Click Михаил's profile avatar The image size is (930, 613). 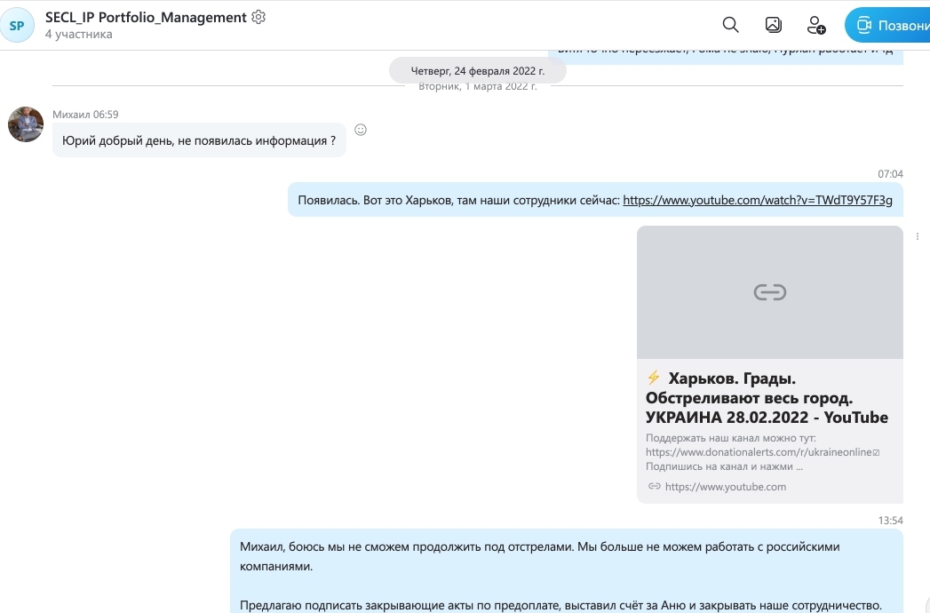point(26,124)
